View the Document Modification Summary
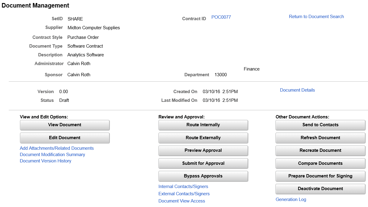The height and width of the screenshot is (207, 368). click(52, 154)
